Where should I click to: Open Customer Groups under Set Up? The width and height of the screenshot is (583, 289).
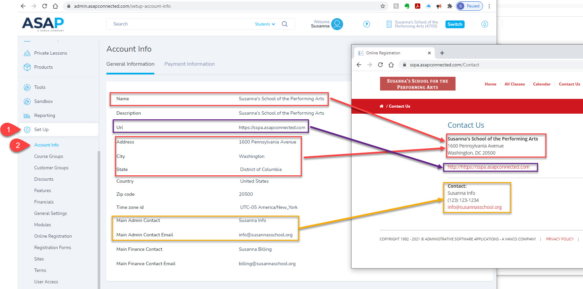tap(51, 168)
